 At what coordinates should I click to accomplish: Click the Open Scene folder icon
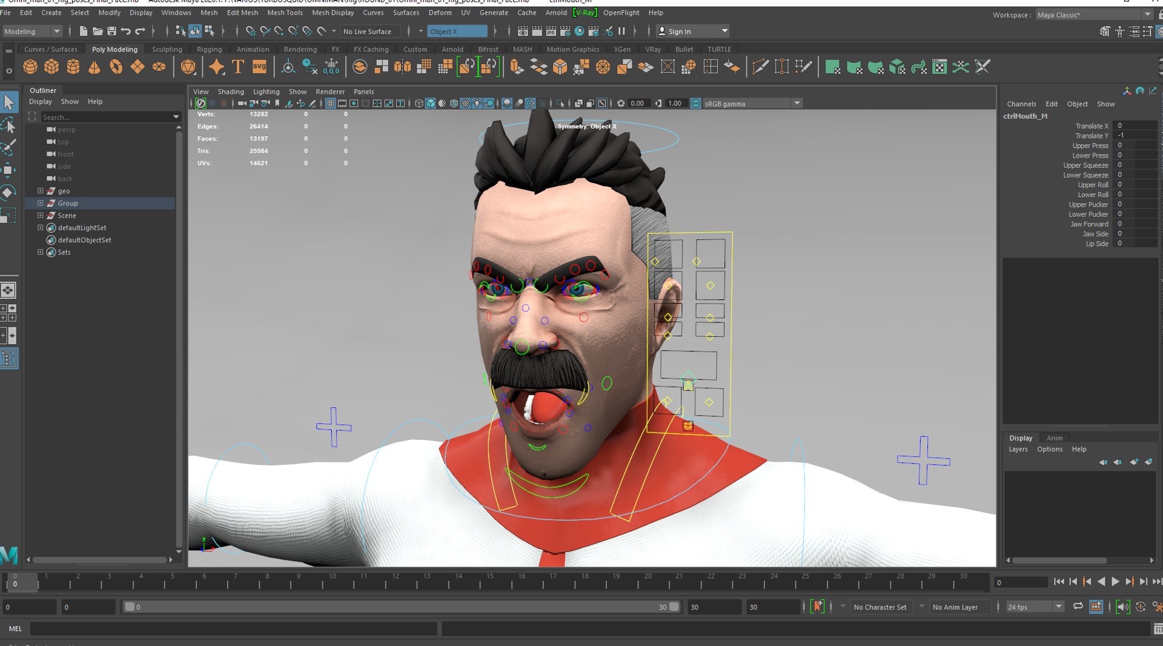click(98, 31)
